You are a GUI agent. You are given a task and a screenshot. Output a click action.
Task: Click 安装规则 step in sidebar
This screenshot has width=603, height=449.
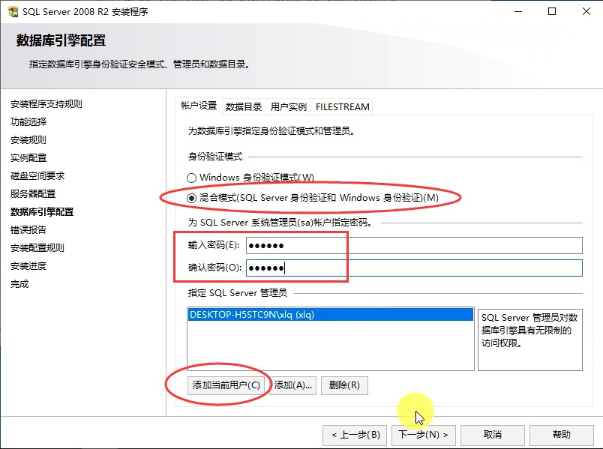28,140
